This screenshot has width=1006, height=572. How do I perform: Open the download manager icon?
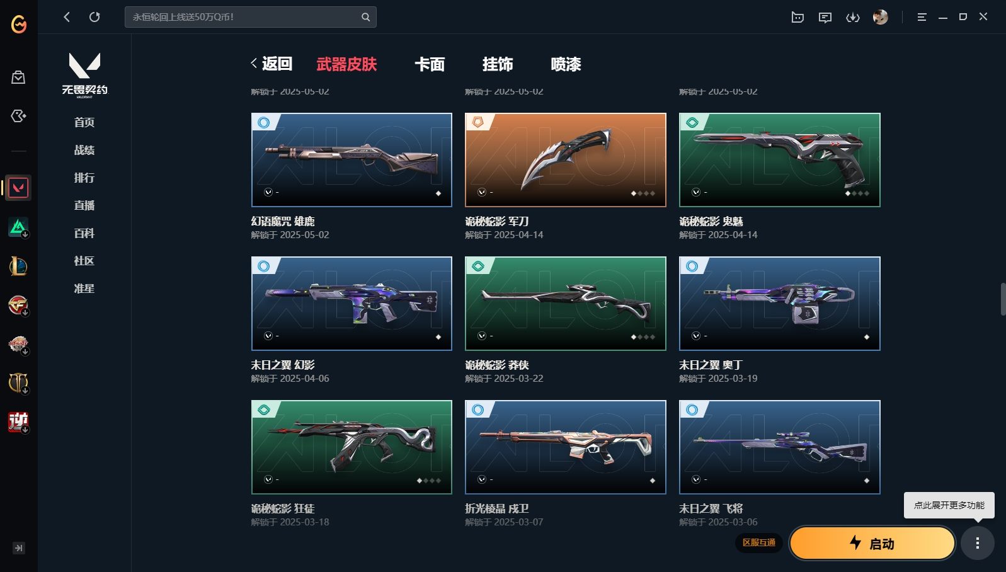852,18
